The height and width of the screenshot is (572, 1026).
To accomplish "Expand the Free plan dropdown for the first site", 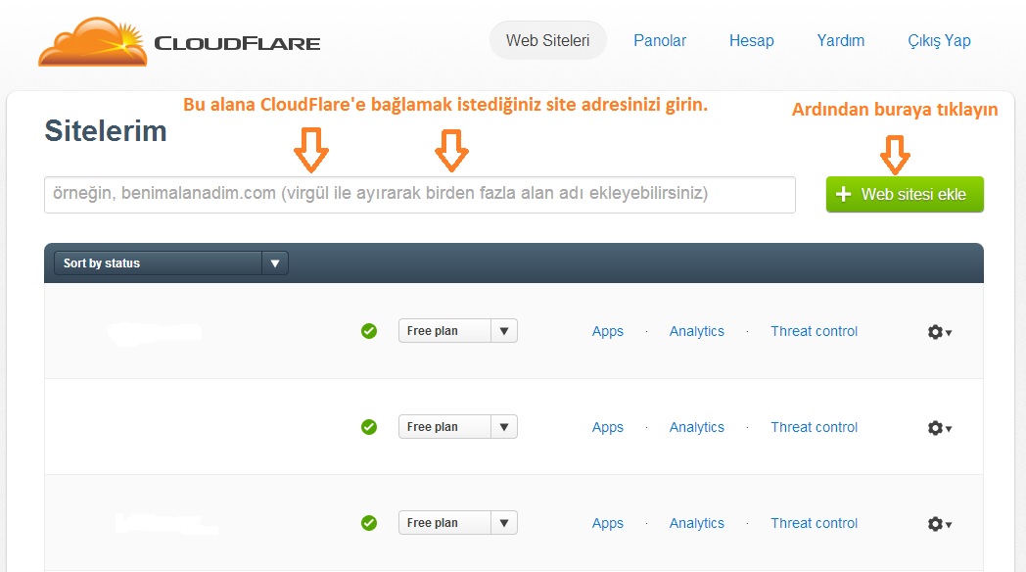I will click(503, 330).
